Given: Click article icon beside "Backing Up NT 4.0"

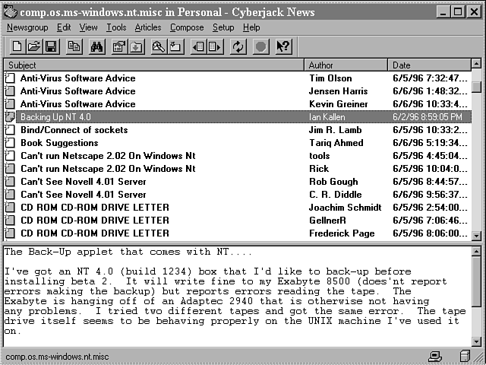Looking at the screenshot, I should pos(10,117).
